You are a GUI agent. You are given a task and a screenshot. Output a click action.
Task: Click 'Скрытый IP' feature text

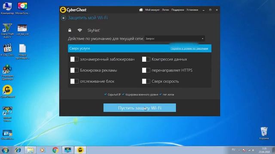click(x=114, y=95)
